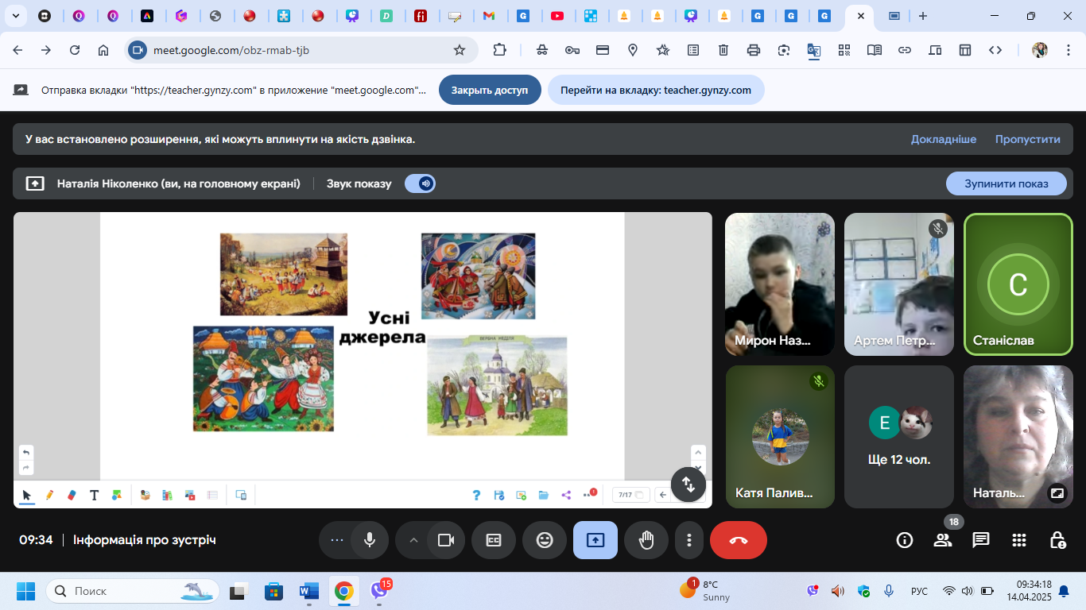Undo last action on Gynzy board
1086x610 pixels.
[25, 452]
